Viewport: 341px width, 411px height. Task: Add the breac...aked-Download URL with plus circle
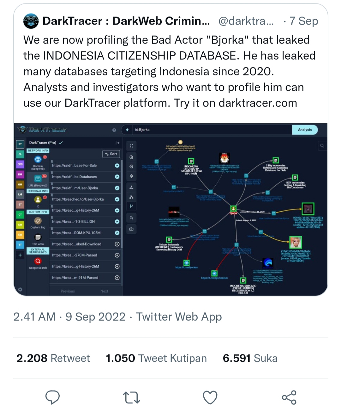117,244
